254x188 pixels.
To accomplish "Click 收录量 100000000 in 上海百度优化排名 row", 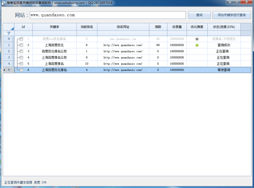I will tap(177, 70).
